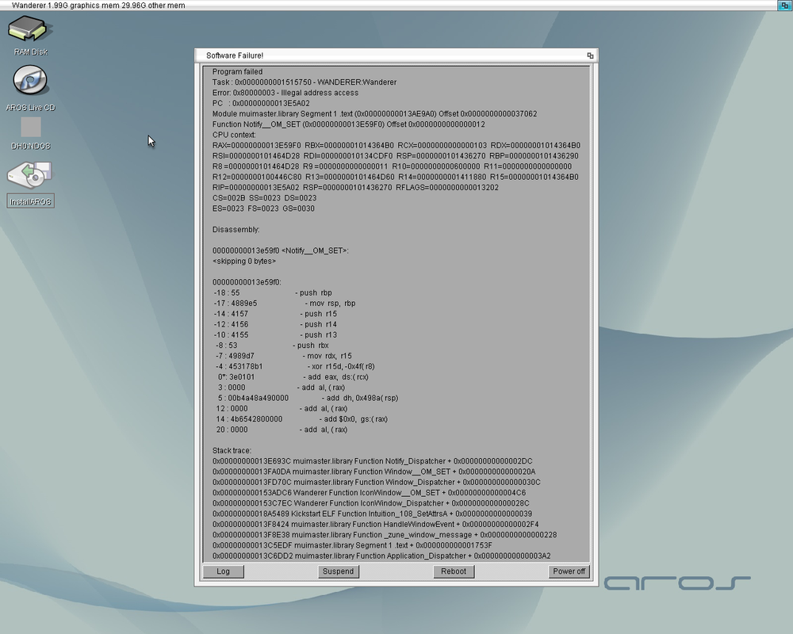
Task: Click the 'mov rdx, r15' disassembly line
Action: click(x=284, y=356)
